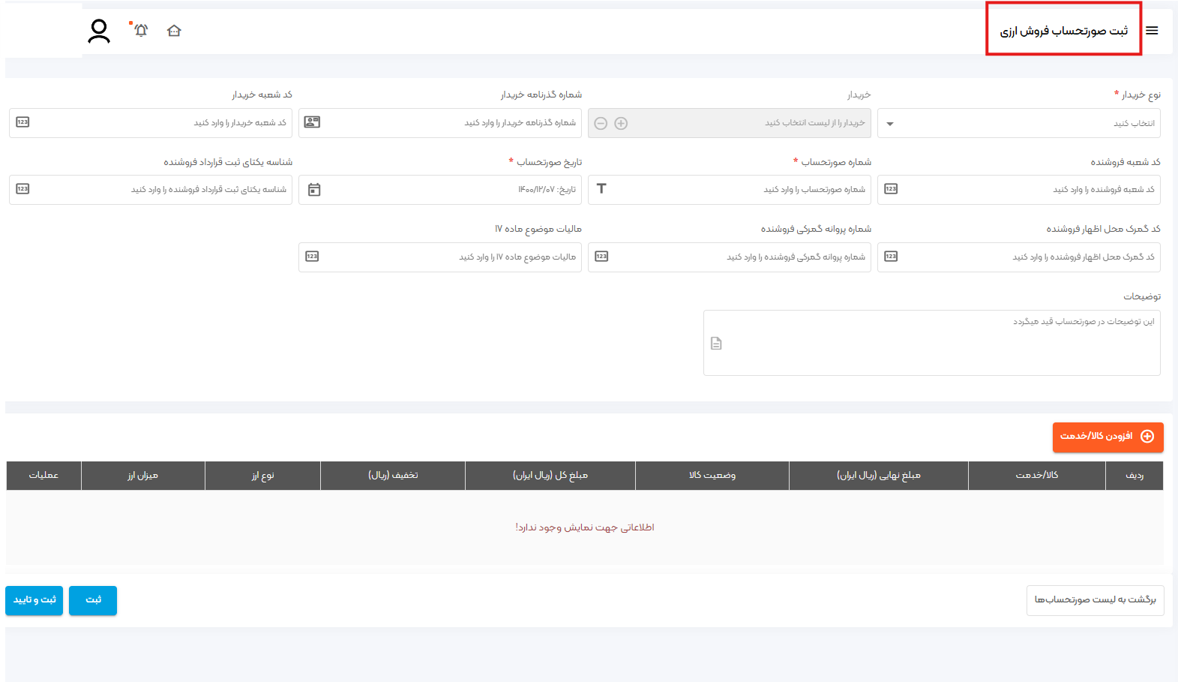The width and height of the screenshot is (1178, 682).
Task: Focus شماره پروانه گمرکی فروشنده input
Action: [730, 257]
